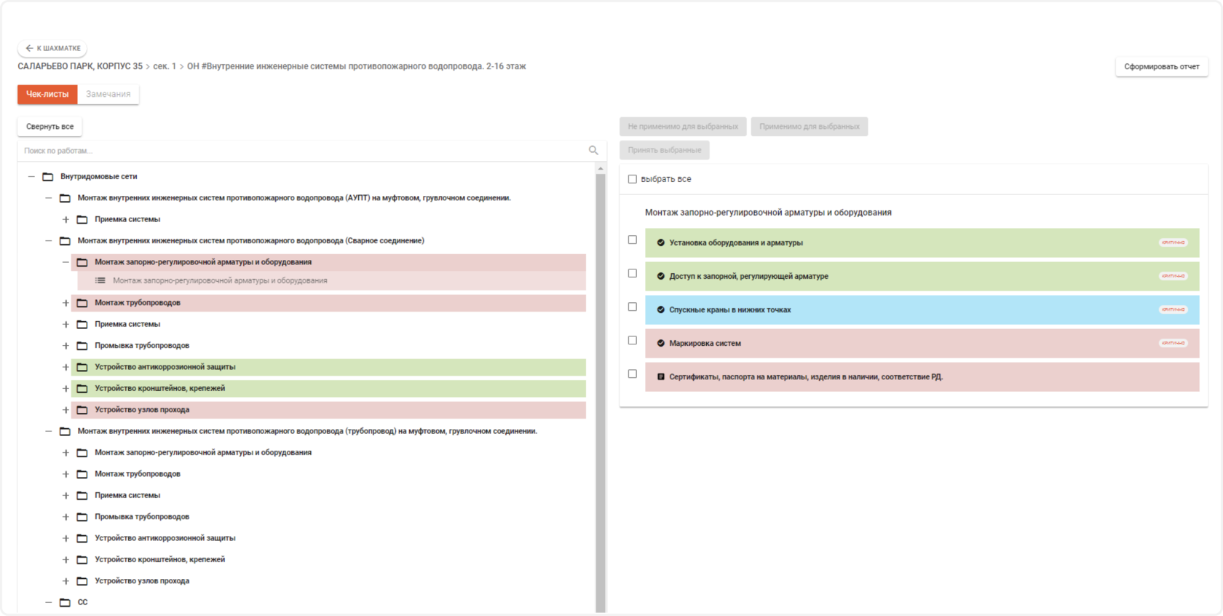Expand Устройство узлов прохода in last section

pyautogui.click(x=66, y=581)
